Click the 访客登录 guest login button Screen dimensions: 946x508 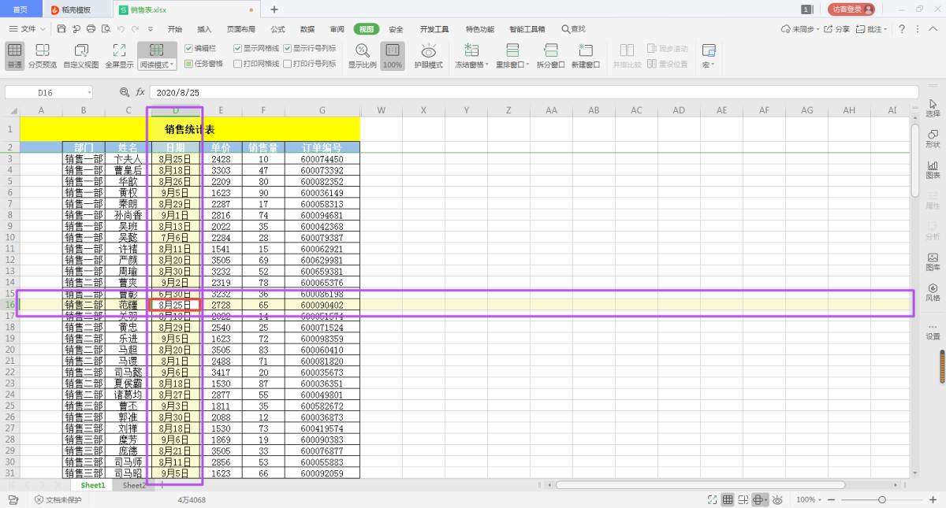[x=852, y=9]
